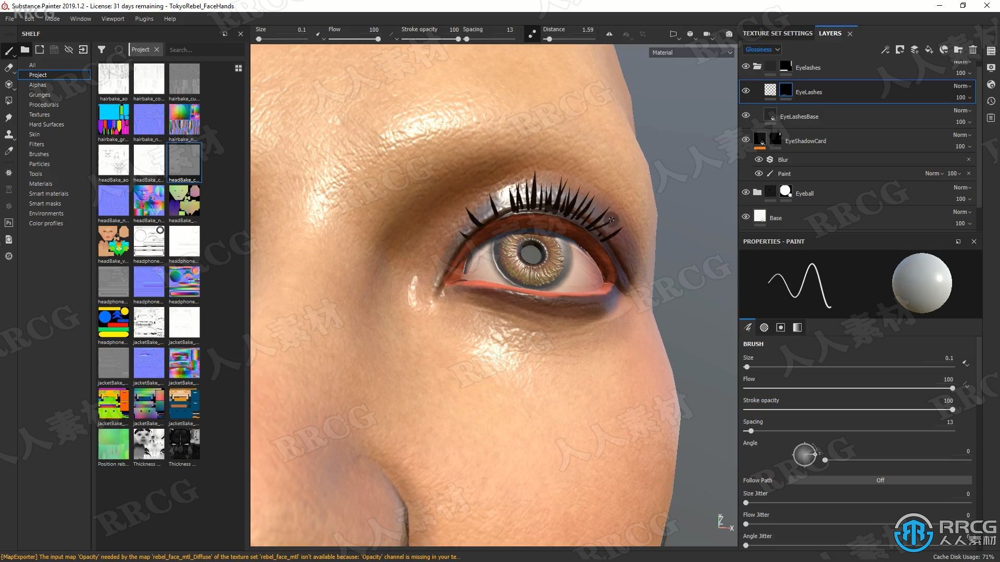Click the TEXTURE SET SETTINGS tab
1000x562 pixels.
(x=777, y=33)
